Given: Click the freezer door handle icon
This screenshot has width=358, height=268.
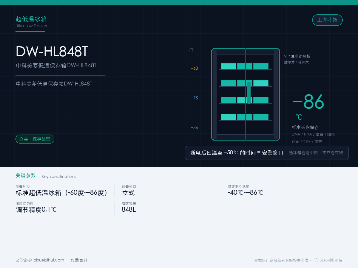Looking at the screenshot, I should 249,93.
